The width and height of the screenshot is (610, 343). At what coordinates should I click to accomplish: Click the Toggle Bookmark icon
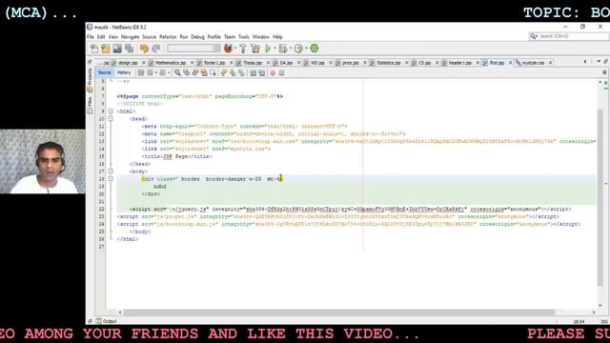click(241, 72)
